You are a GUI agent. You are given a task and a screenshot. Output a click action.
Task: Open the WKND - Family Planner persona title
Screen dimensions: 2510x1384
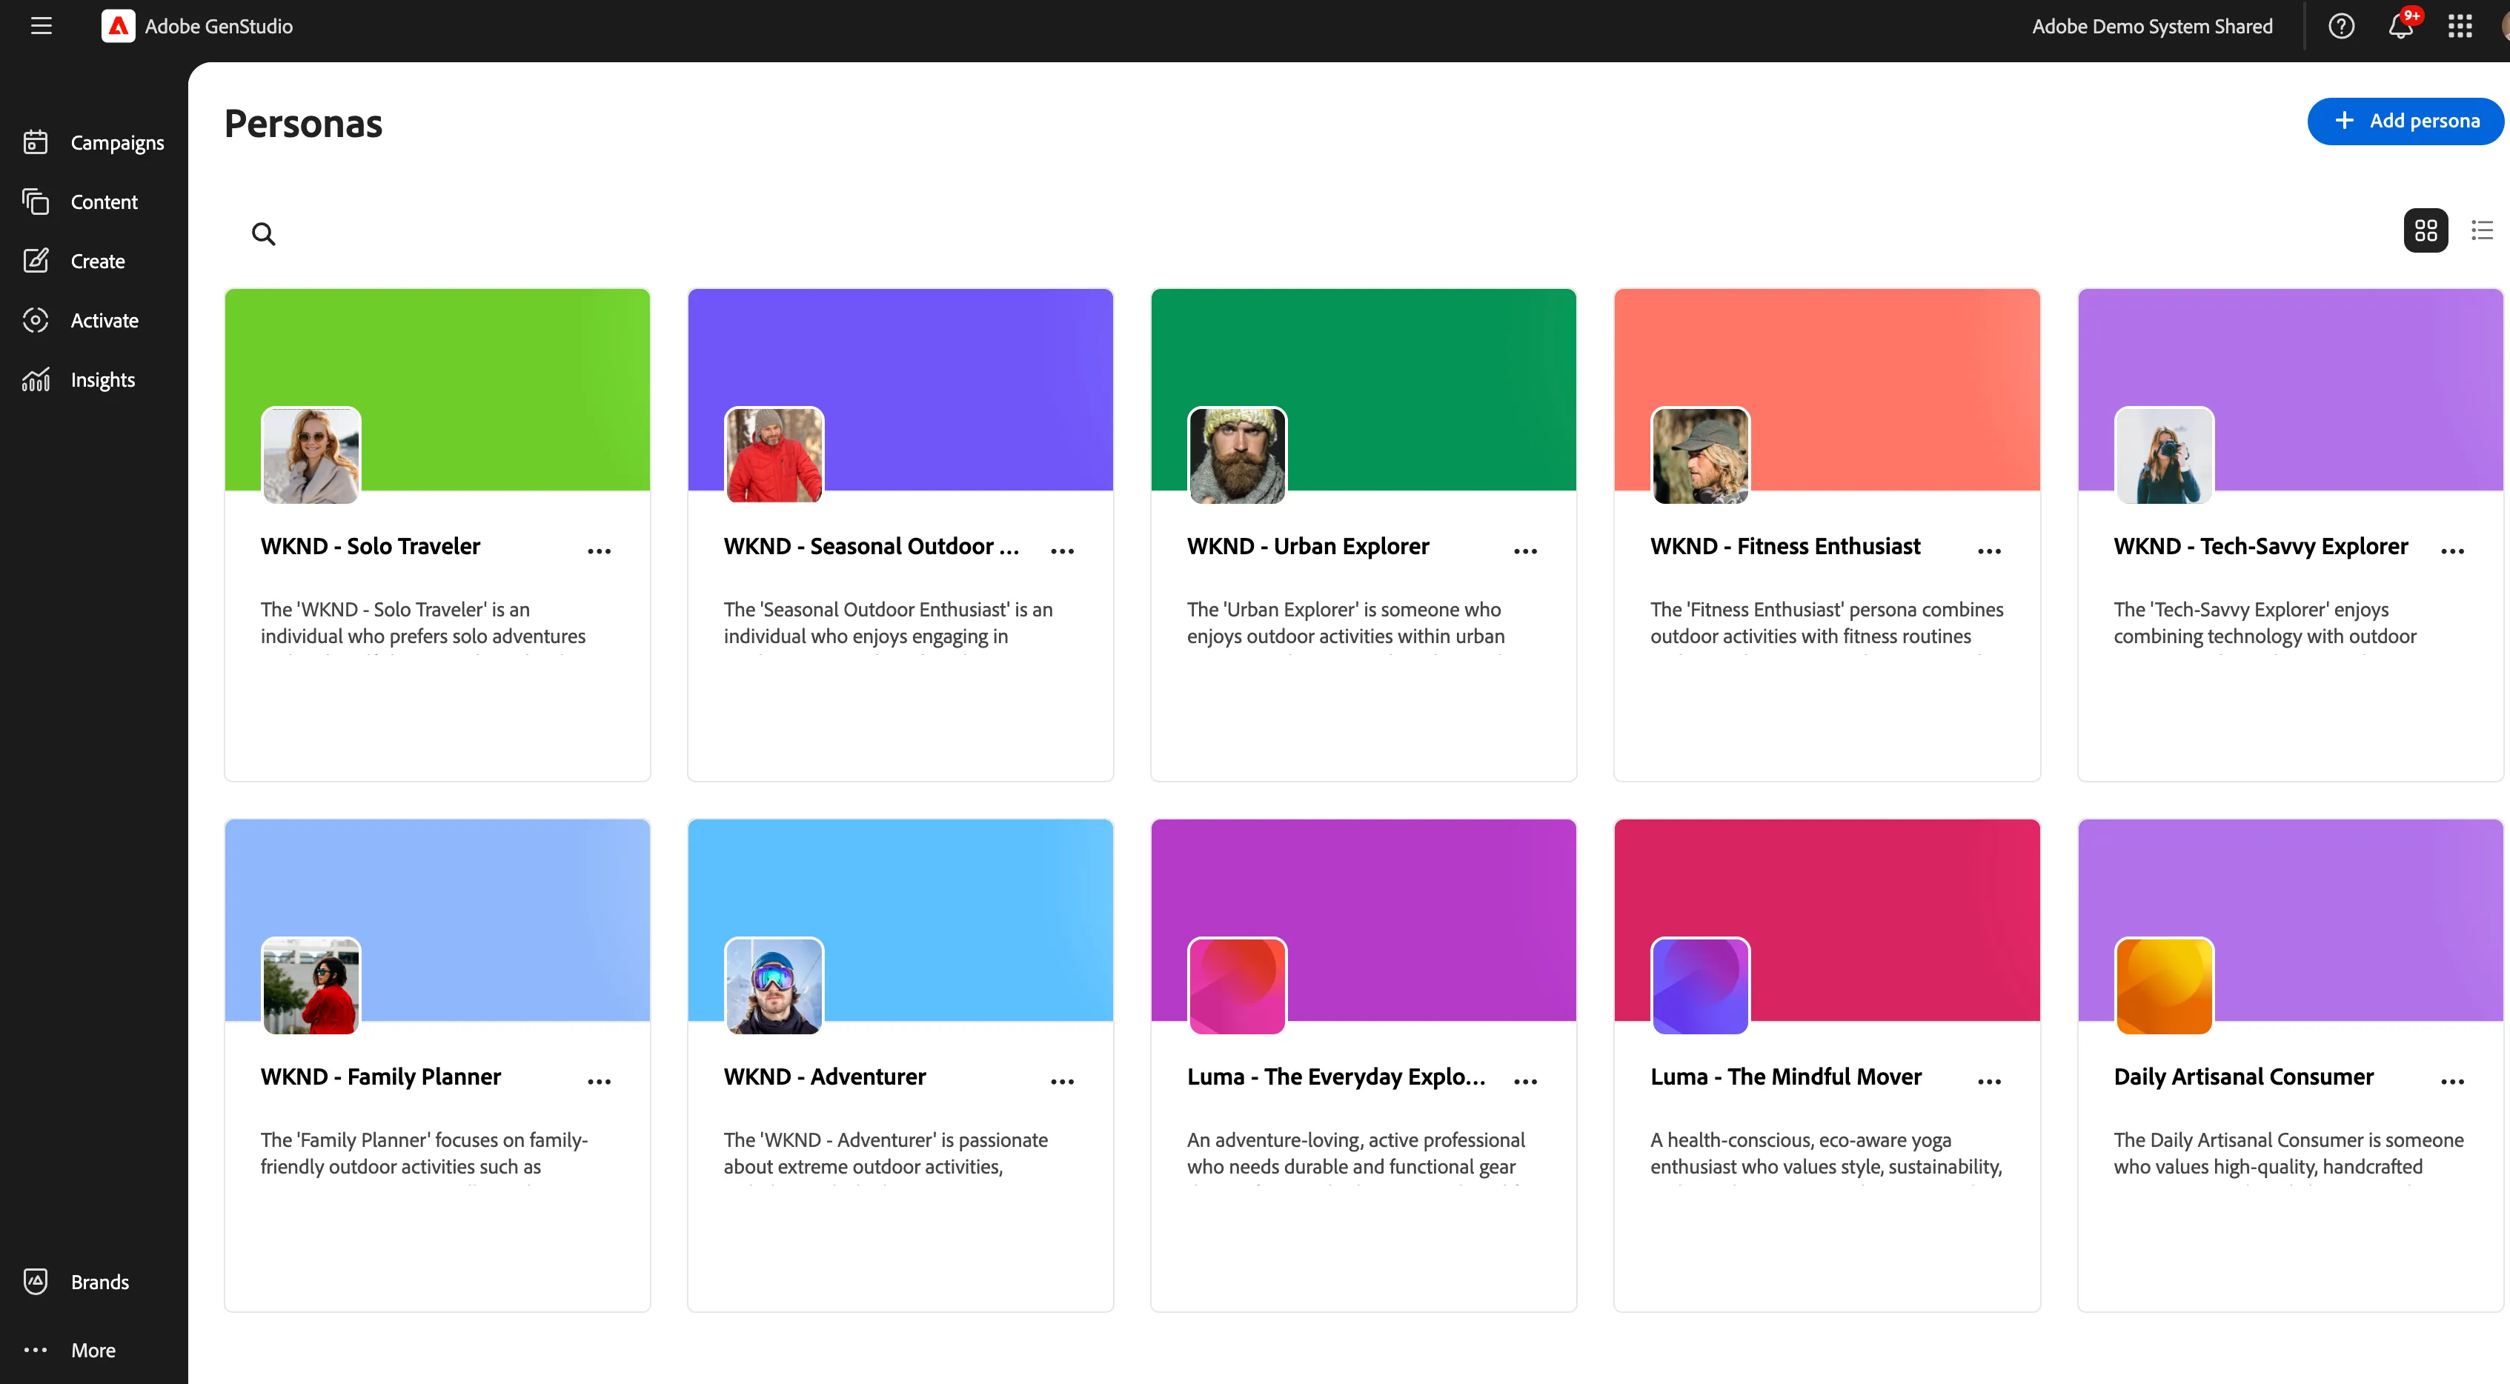pos(381,1077)
